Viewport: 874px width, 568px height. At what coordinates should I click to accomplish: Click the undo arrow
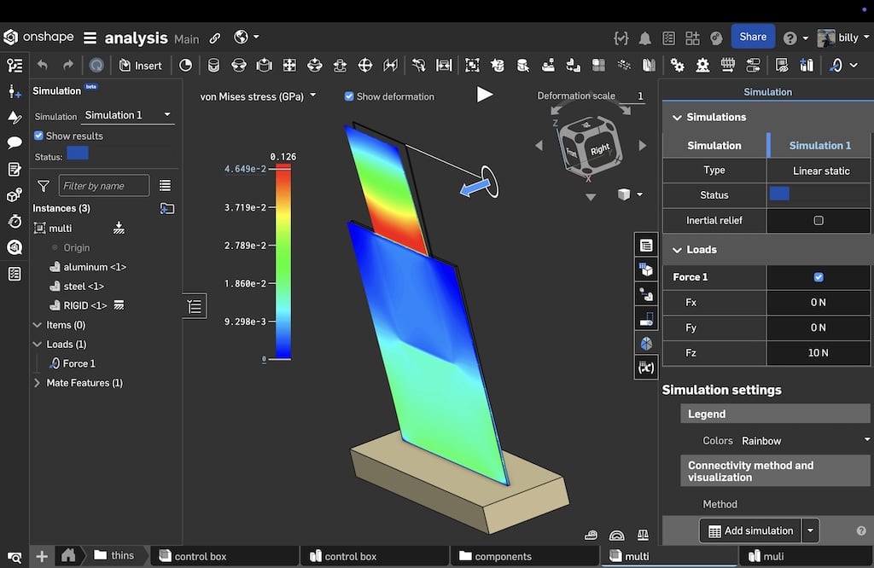pos(43,65)
